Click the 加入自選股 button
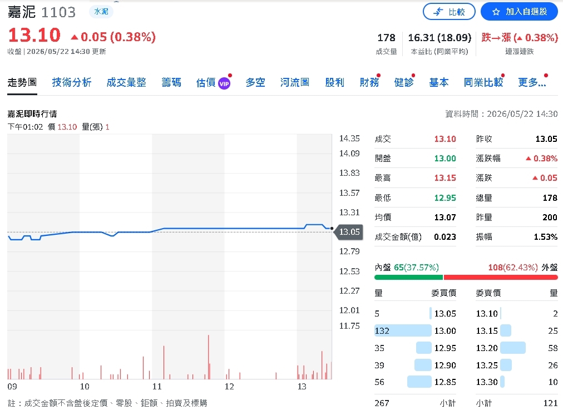 519,12
